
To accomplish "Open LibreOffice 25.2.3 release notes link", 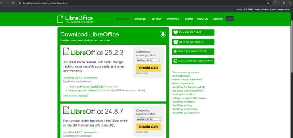I will [x=80, y=78].
